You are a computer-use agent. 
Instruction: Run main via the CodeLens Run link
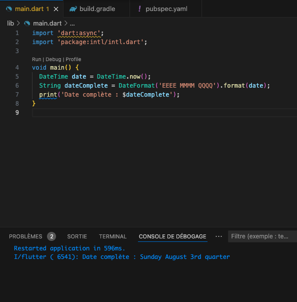click(36, 59)
